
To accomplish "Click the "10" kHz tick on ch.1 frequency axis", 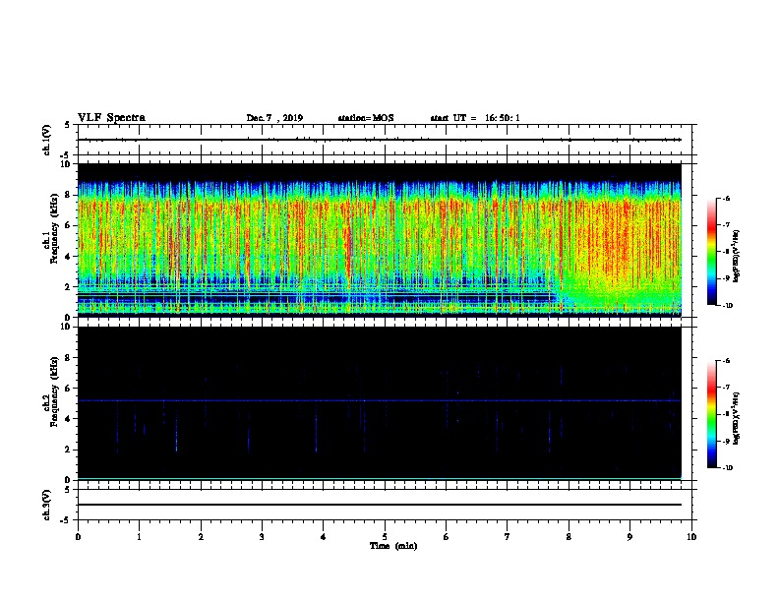I will (x=66, y=164).
